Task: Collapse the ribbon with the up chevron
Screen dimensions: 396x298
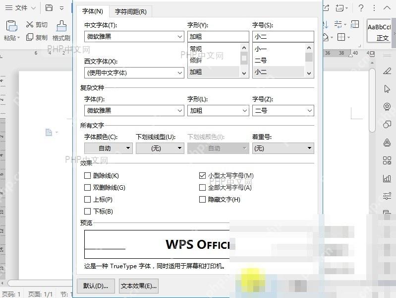Action: pos(387,8)
